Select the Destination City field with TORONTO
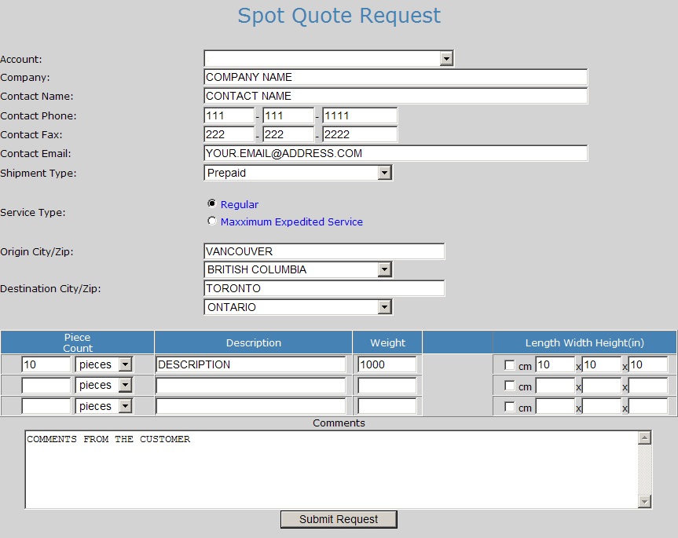Image resolution: width=678 pixels, height=538 pixels. pyautogui.click(x=324, y=288)
